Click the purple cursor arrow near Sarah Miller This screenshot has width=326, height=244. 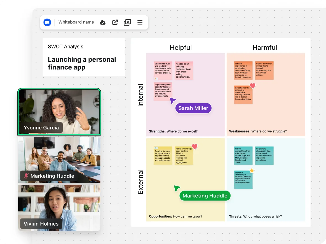click(173, 101)
